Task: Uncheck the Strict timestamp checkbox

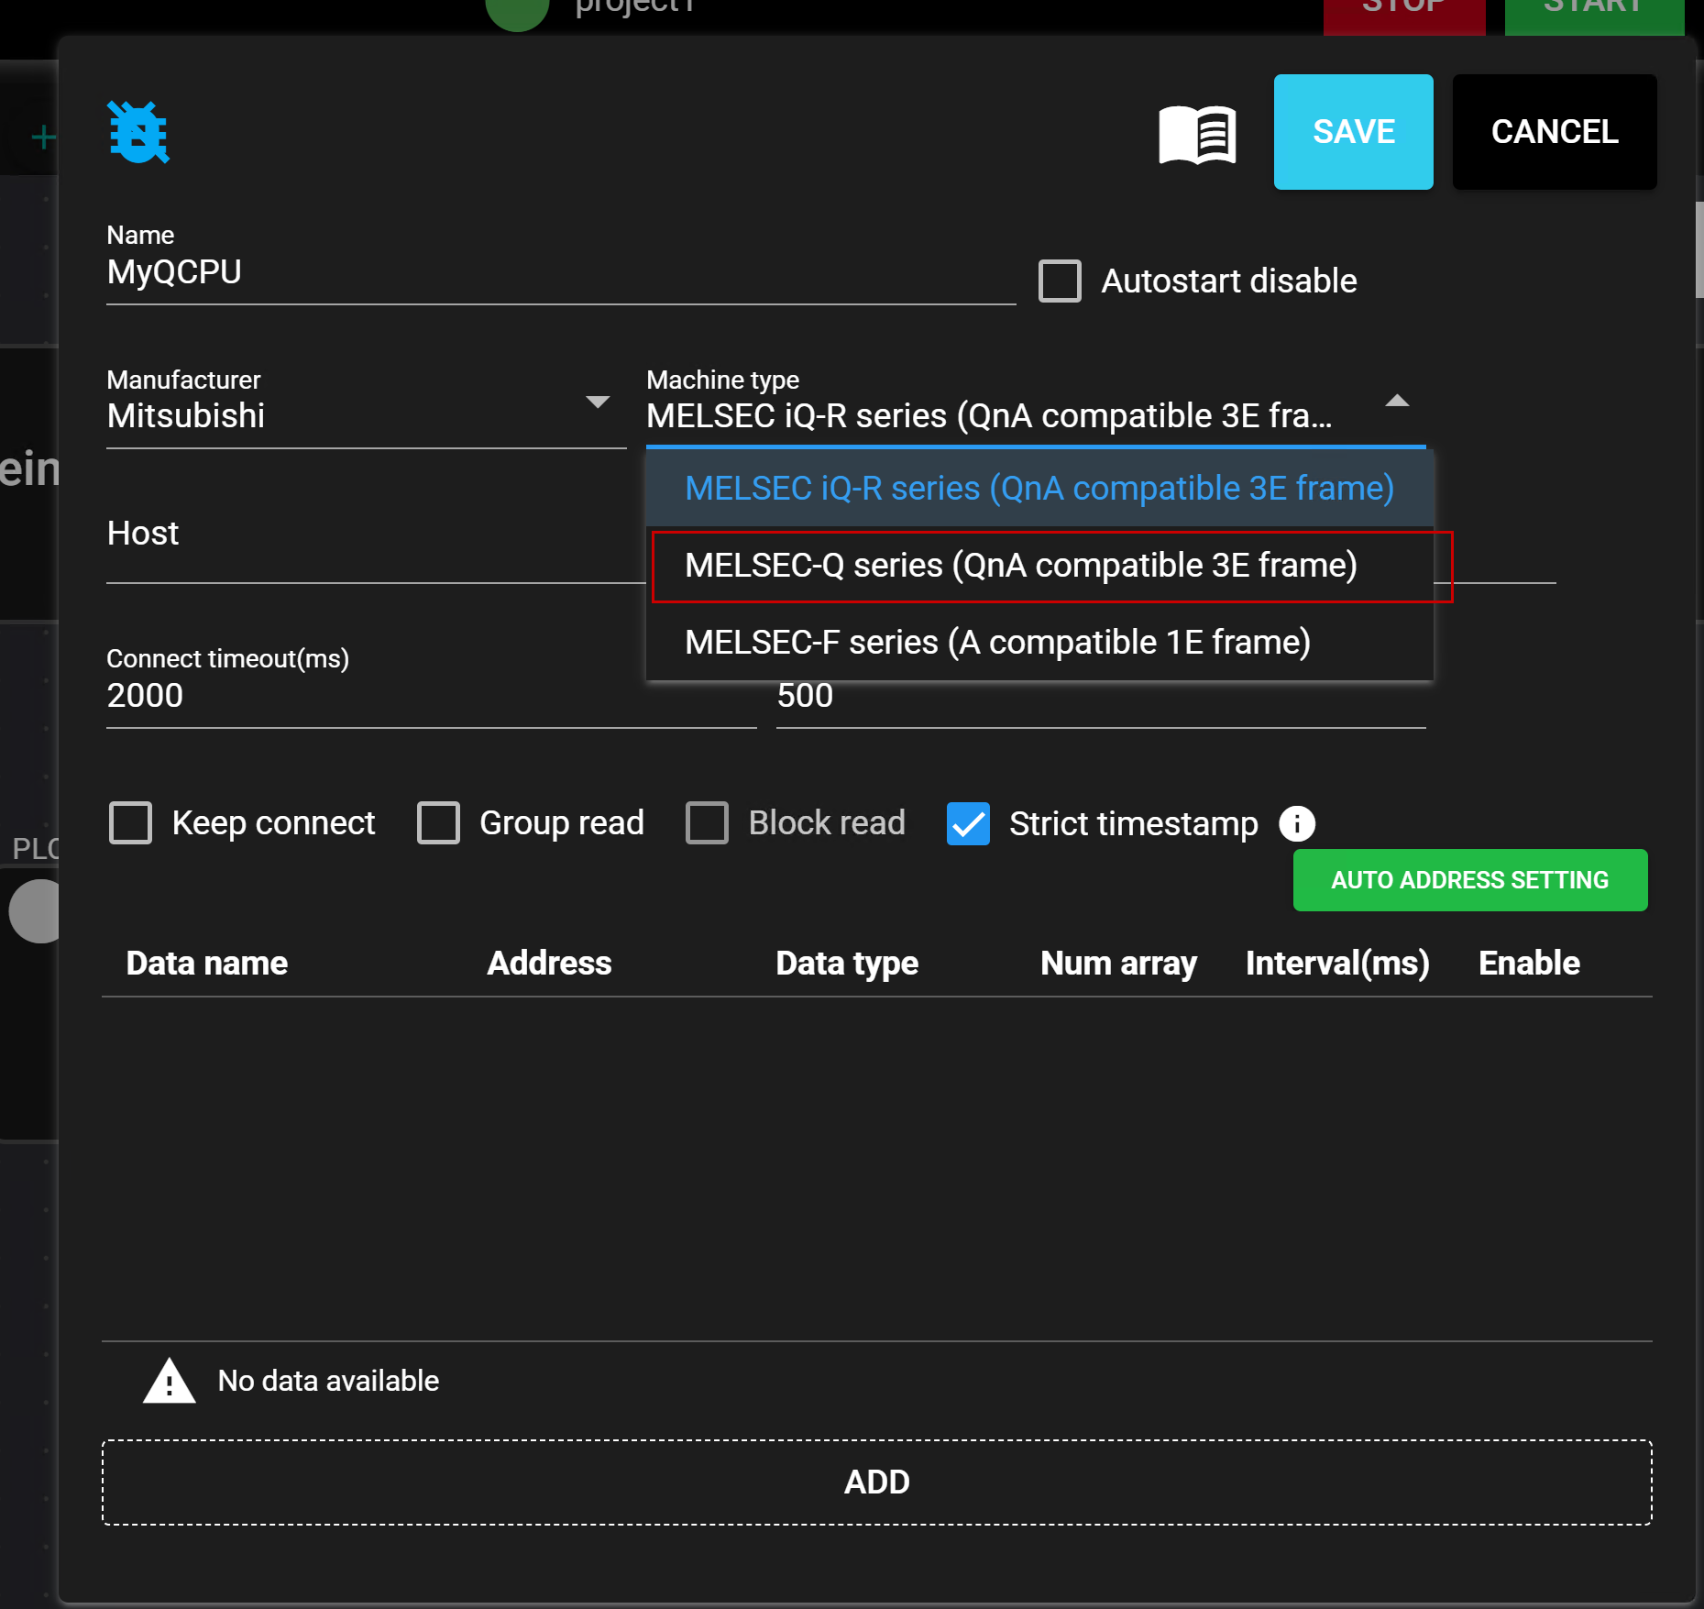Action: (968, 823)
